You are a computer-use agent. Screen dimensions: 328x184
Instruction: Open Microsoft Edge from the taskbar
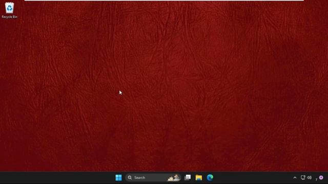[210, 177]
